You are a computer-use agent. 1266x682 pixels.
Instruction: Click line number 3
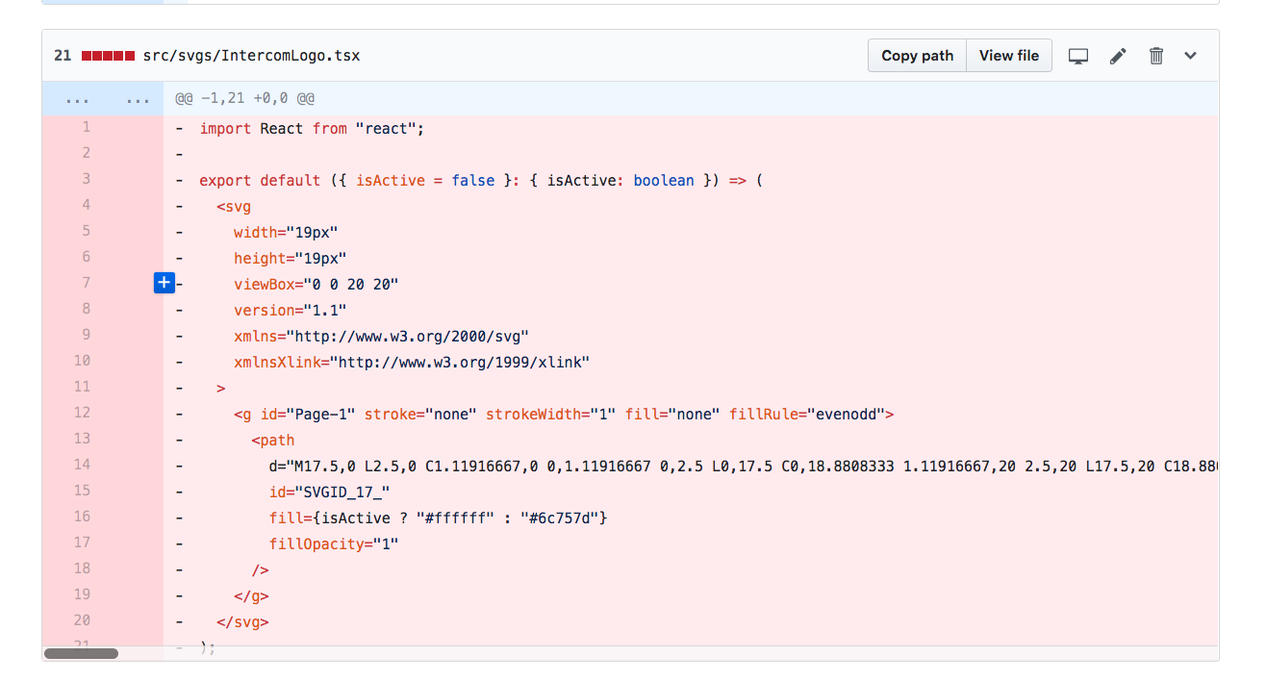point(86,179)
